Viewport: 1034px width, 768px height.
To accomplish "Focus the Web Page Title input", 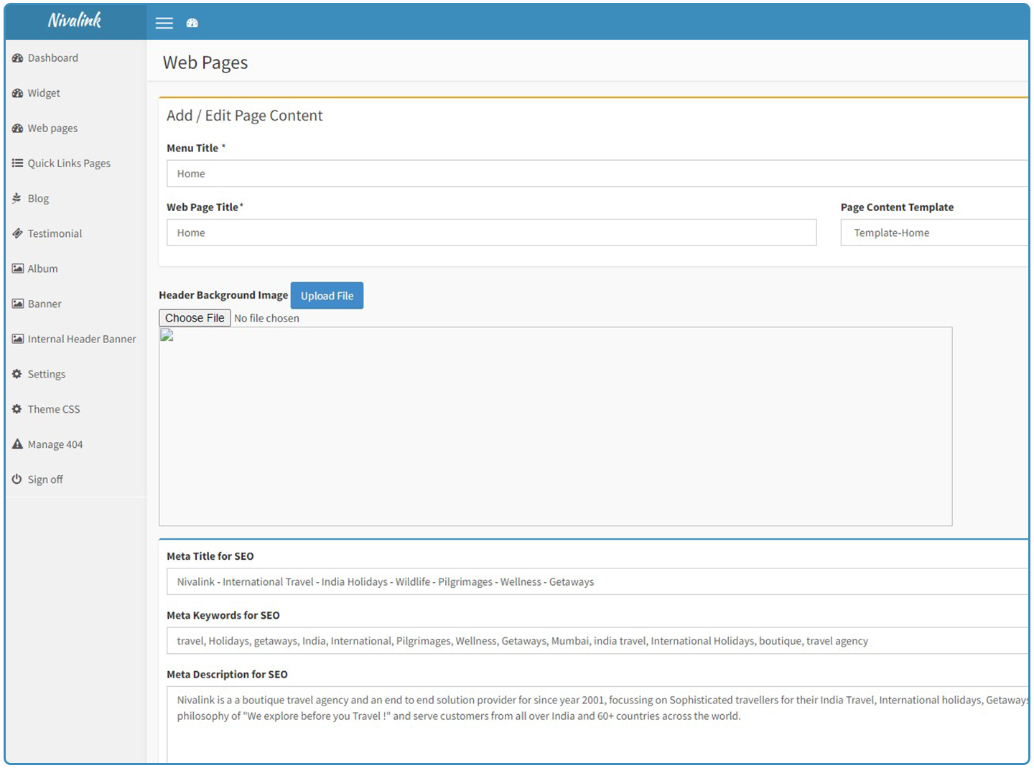I will [491, 233].
